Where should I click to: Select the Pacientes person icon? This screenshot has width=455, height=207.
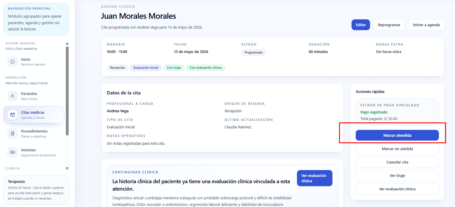click(x=13, y=96)
